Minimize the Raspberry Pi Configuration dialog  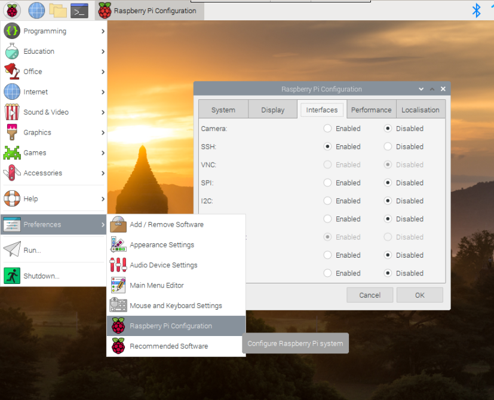[421, 89]
